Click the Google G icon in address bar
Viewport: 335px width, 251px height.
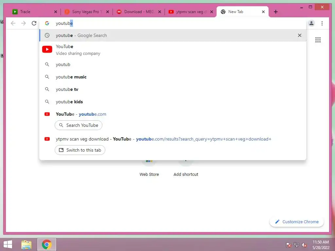(x=47, y=23)
